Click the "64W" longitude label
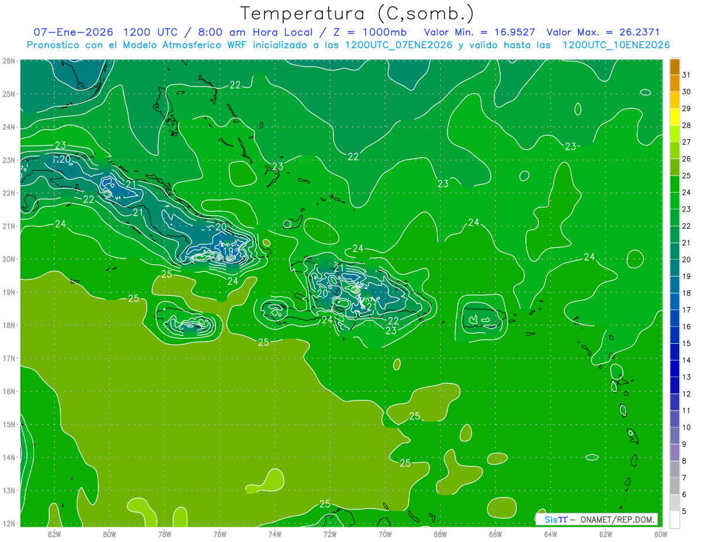The height and width of the screenshot is (542, 702). [550, 533]
